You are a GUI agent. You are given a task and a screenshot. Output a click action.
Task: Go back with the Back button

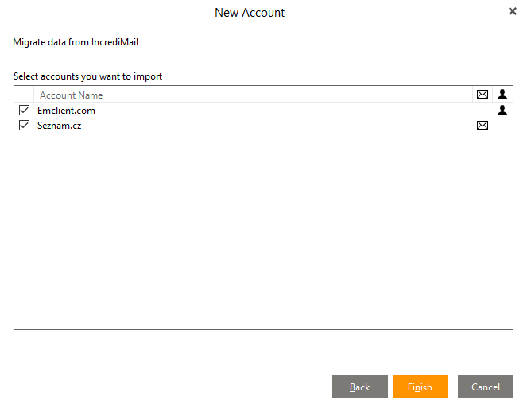point(359,387)
